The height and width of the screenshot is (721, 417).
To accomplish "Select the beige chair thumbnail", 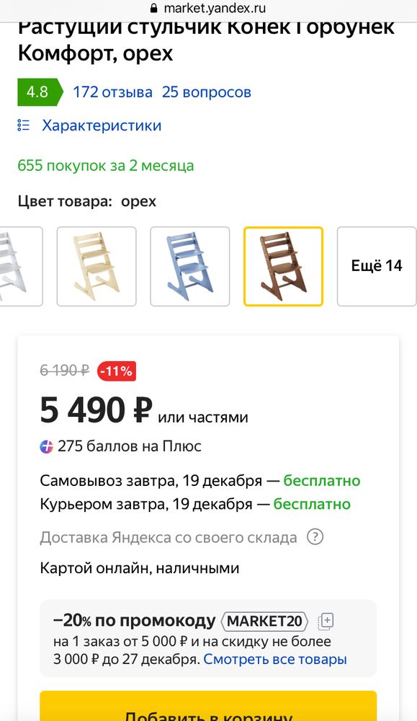I will [x=97, y=266].
